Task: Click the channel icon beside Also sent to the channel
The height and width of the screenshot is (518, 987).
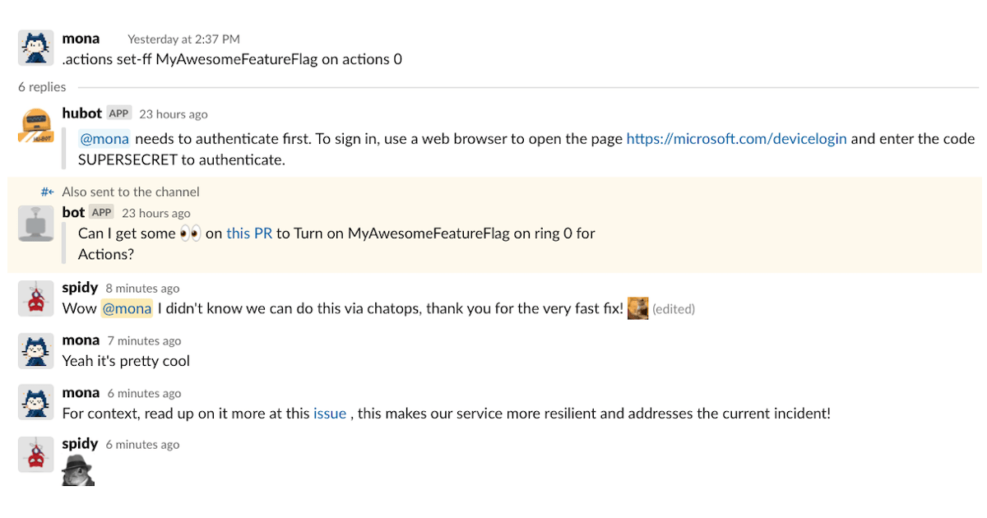Action: [x=47, y=191]
